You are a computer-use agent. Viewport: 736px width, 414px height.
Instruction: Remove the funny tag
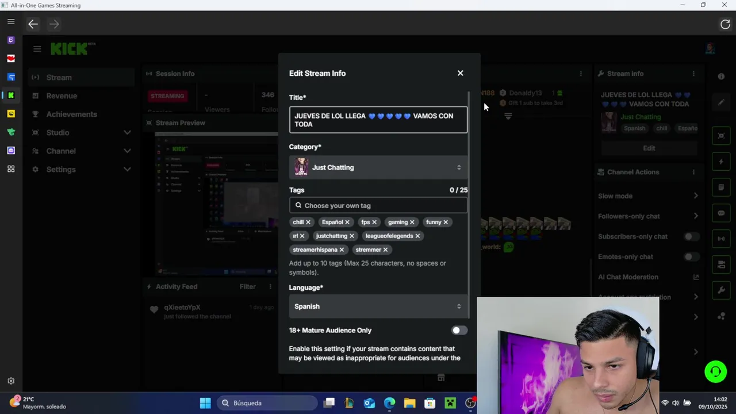point(446,222)
